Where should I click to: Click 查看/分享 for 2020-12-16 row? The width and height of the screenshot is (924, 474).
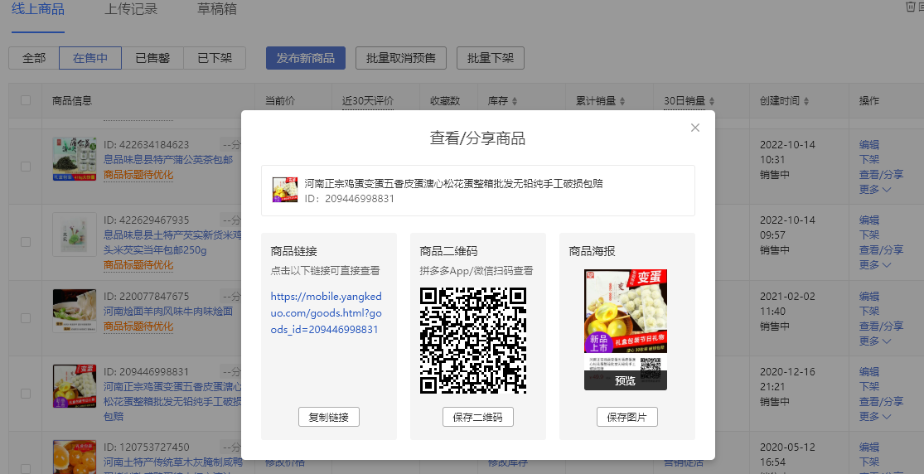click(881, 401)
